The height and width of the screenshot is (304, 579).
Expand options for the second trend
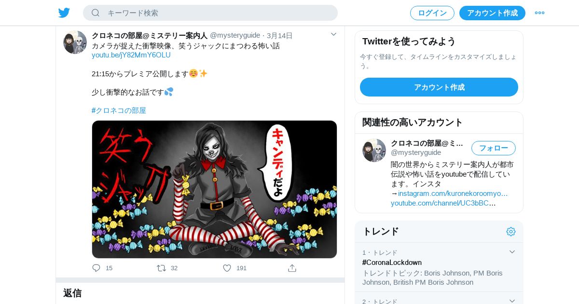coord(512,301)
